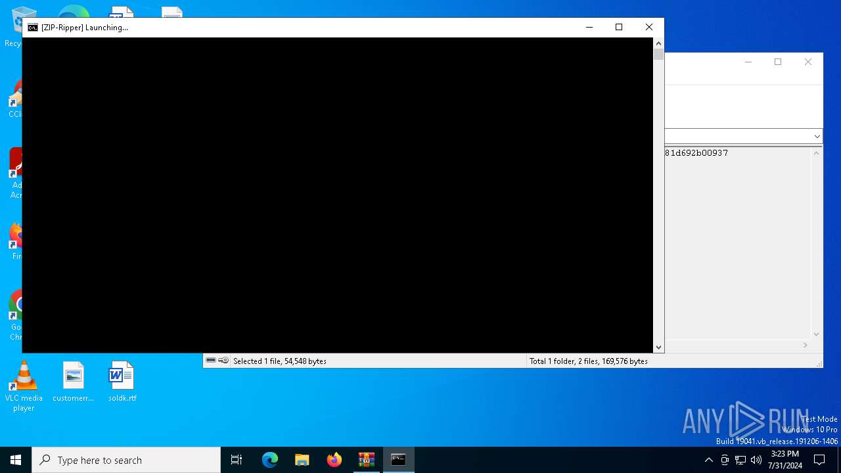Switch to WinRAR in the taskbar

tap(367, 460)
